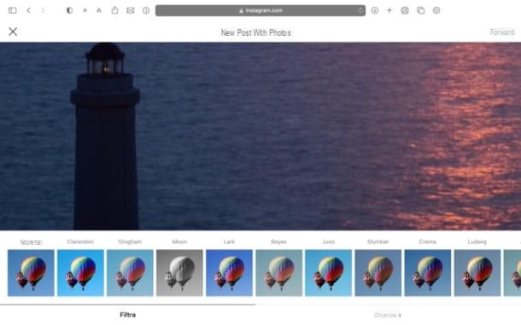This screenshot has width=521, height=325.
Task: Click the toolbar icon right of the plus
Action: coord(405,10)
